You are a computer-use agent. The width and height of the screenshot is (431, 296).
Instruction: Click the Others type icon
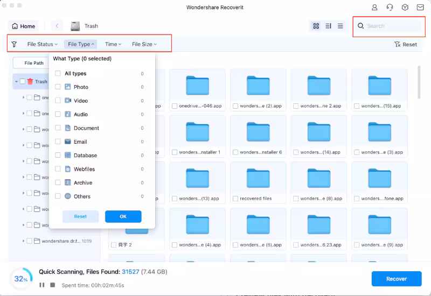click(x=68, y=196)
